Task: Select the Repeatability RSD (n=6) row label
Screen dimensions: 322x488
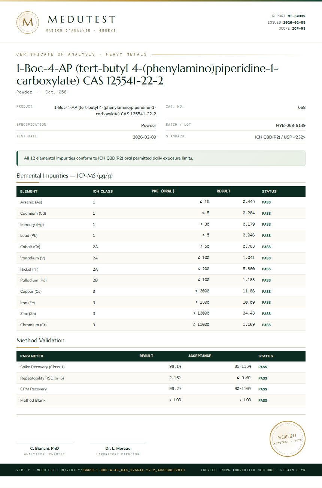Action: [x=42, y=378]
